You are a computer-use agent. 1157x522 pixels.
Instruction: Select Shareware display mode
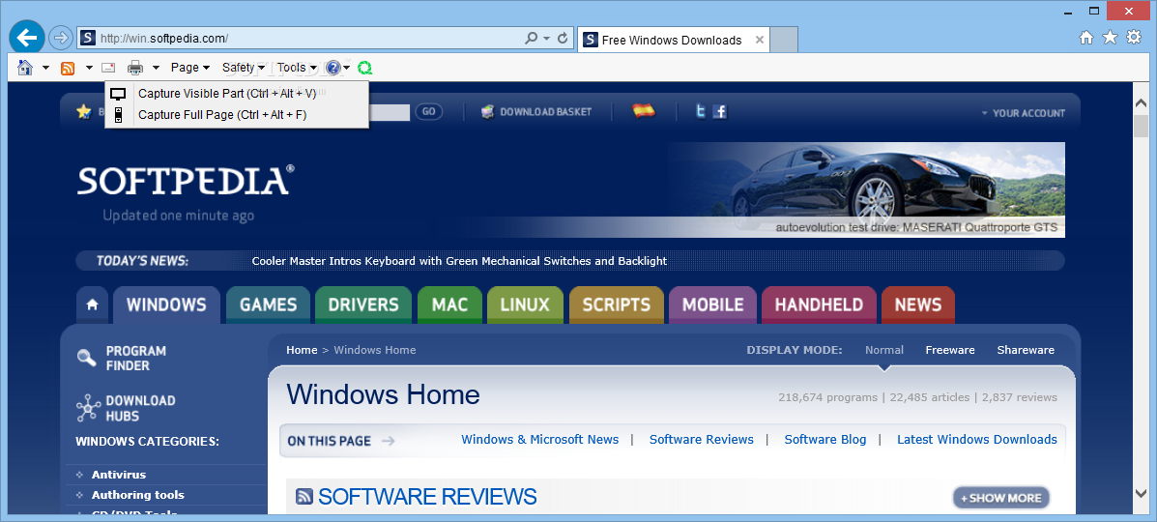click(1026, 350)
